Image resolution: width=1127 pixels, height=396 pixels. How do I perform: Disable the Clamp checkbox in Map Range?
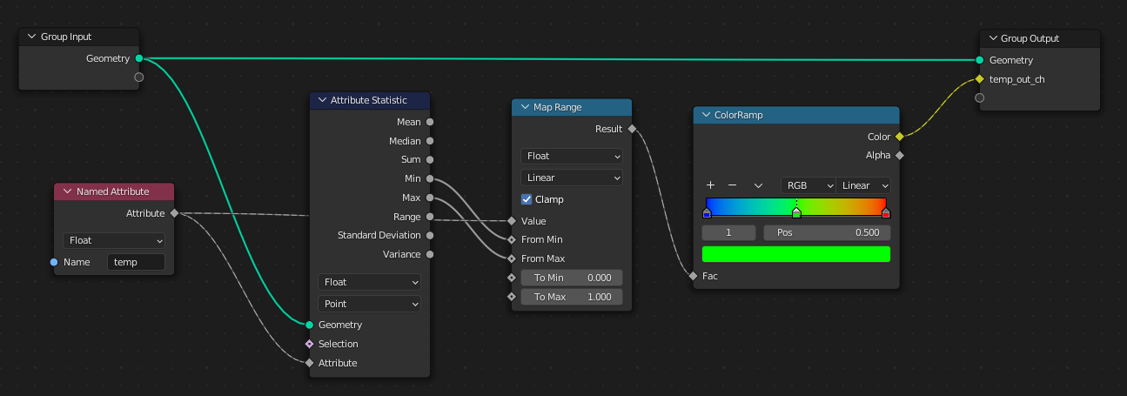click(527, 199)
